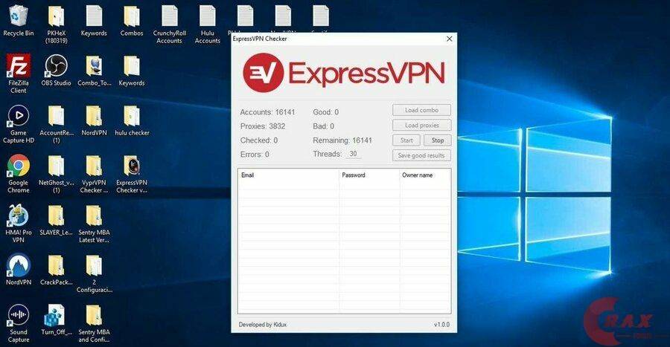Click the ExpressVPN Checker title bar text
This screenshot has width=670, height=347.
pyautogui.click(x=260, y=39)
